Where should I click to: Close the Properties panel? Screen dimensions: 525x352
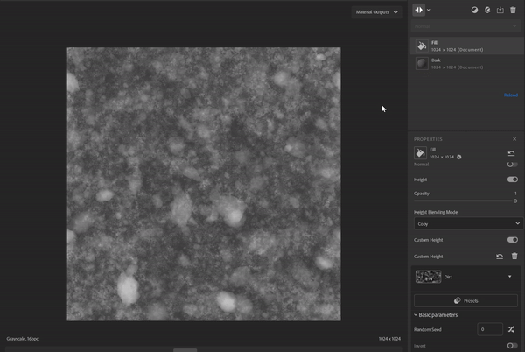tap(514, 138)
